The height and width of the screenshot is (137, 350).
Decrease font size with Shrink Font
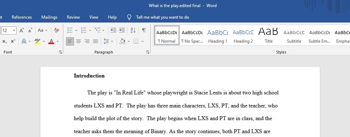(30, 30)
